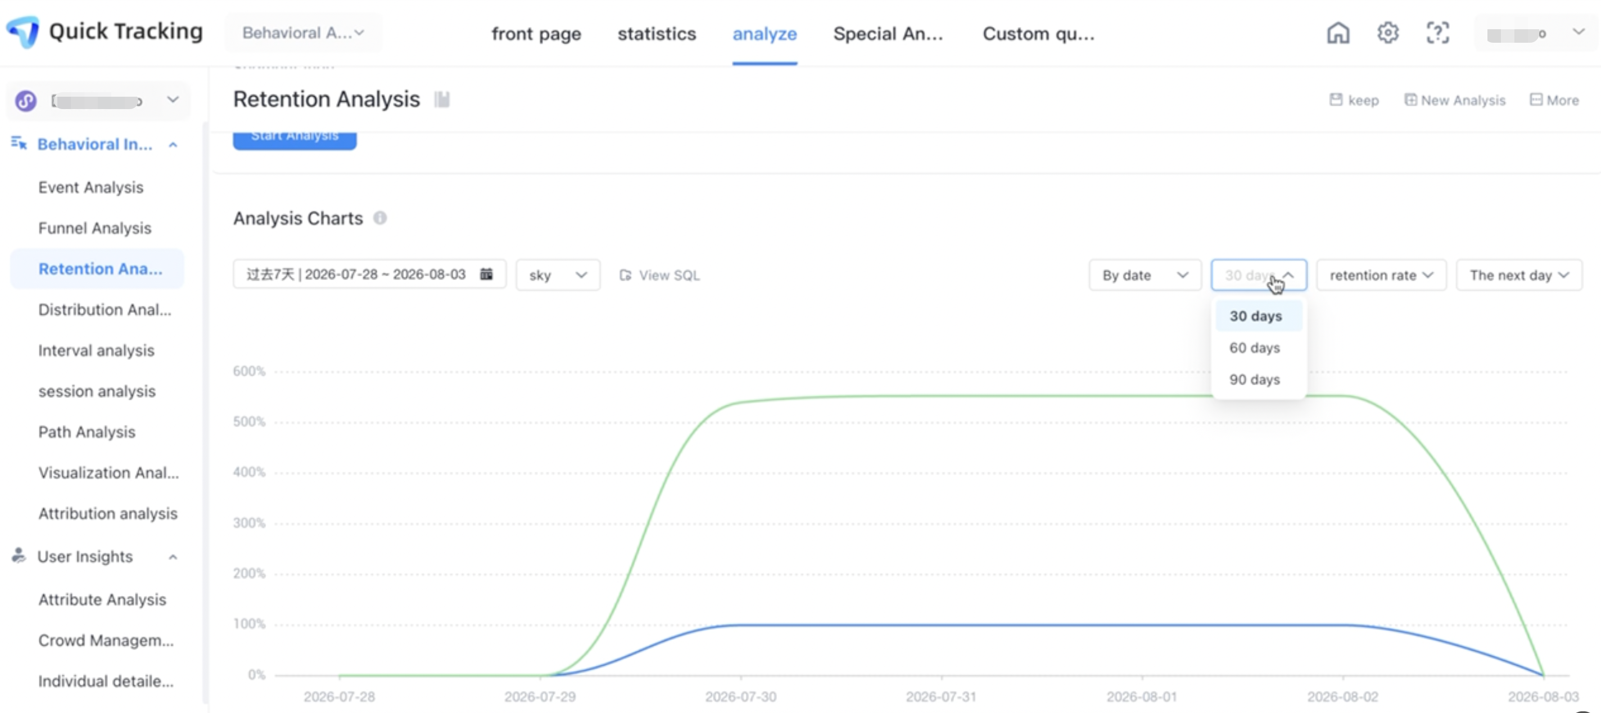Click the date range input field

tap(369, 275)
